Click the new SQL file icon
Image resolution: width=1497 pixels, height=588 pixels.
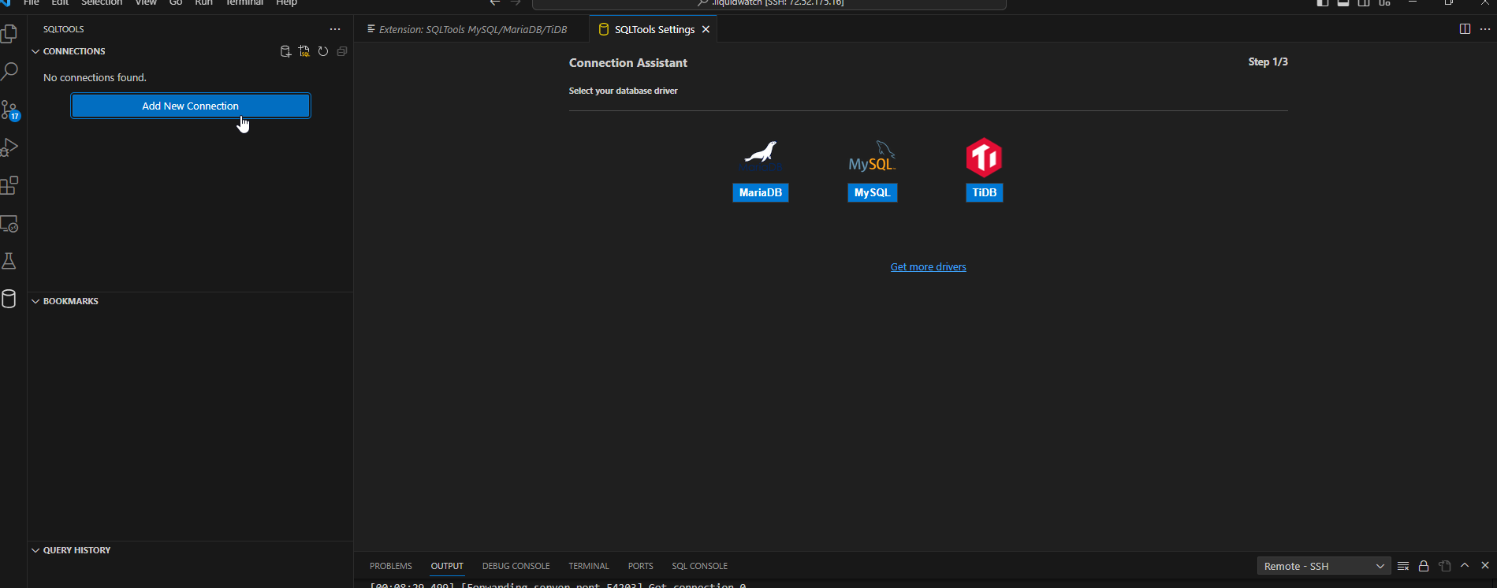click(x=304, y=51)
